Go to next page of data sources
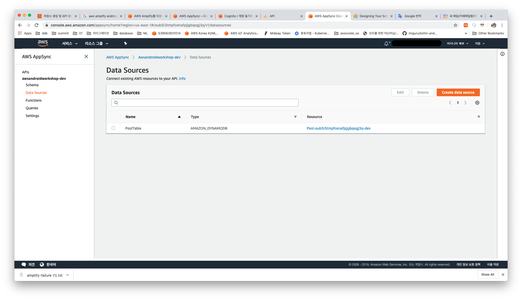 (465, 103)
